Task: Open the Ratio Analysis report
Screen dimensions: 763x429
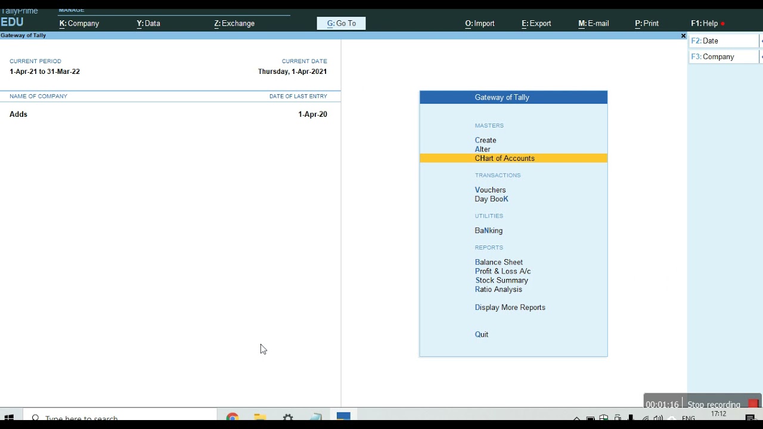Action: click(498, 290)
